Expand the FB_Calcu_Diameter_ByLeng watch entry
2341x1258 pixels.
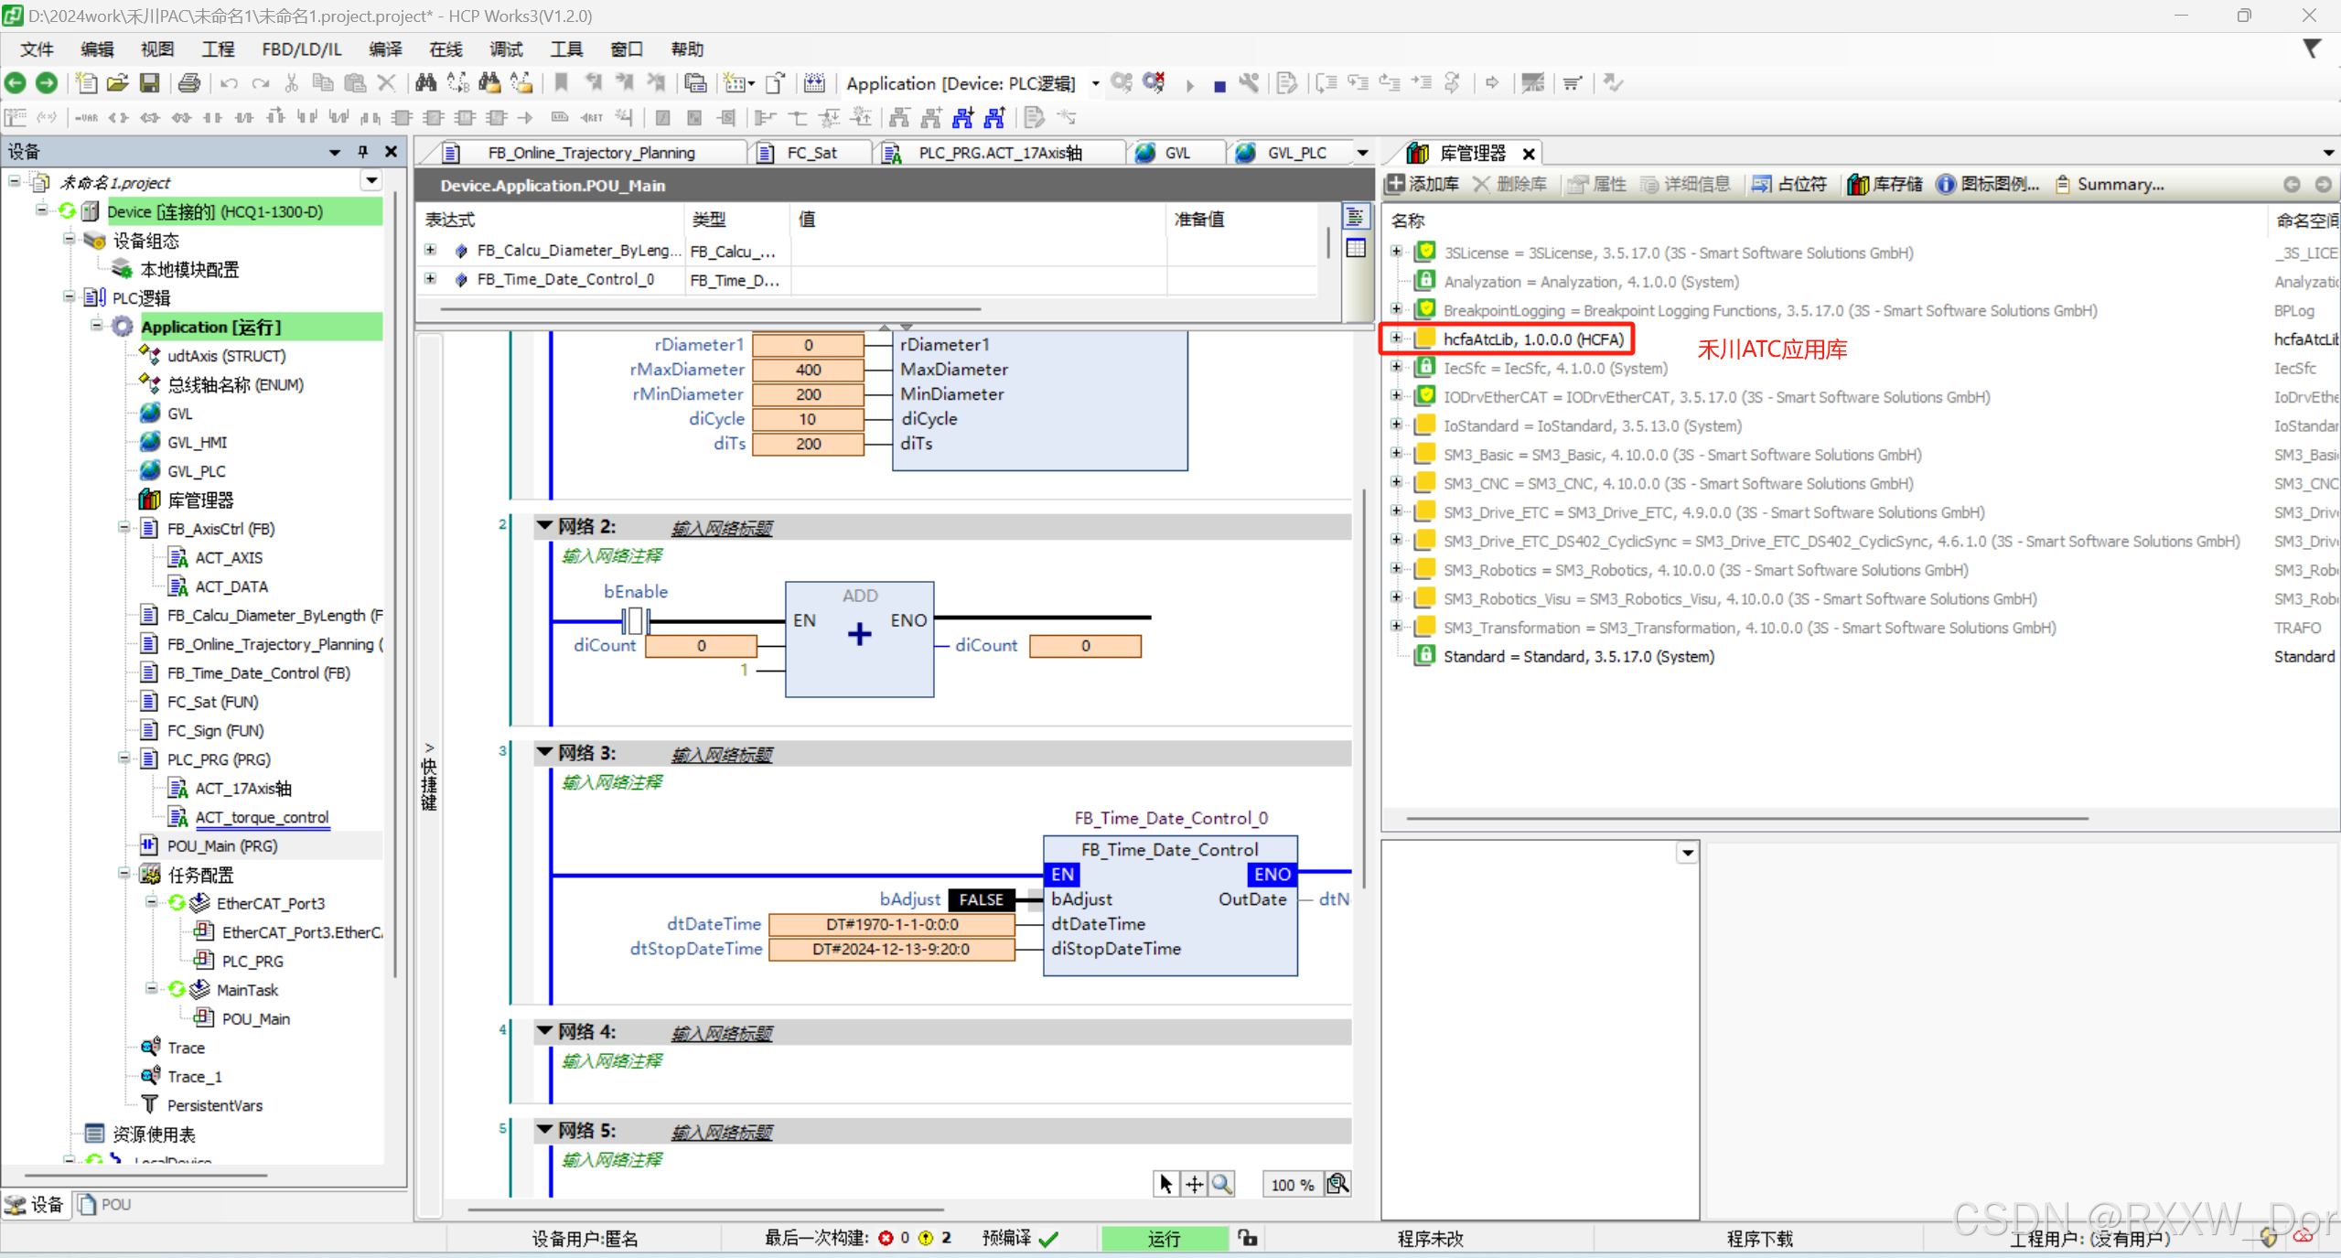[430, 250]
